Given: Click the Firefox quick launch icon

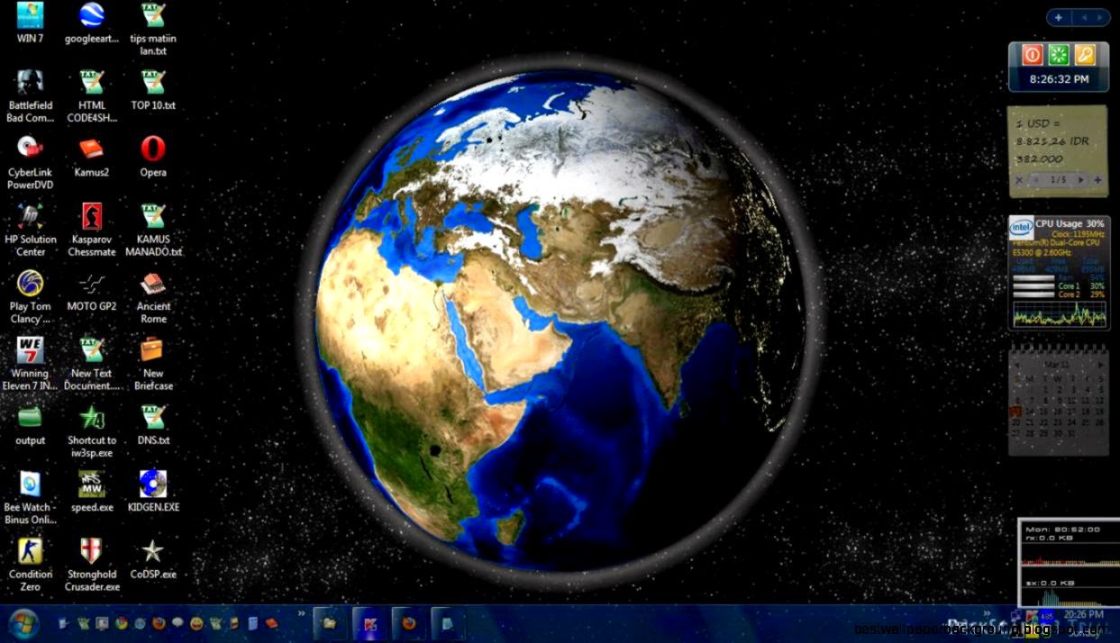Looking at the screenshot, I should click(159, 623).
